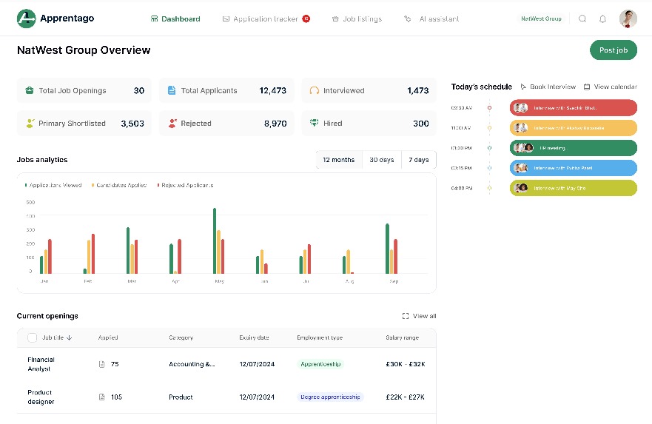Open the Hired 300 card
Screen dimensions: 652x424
point(369,123)
